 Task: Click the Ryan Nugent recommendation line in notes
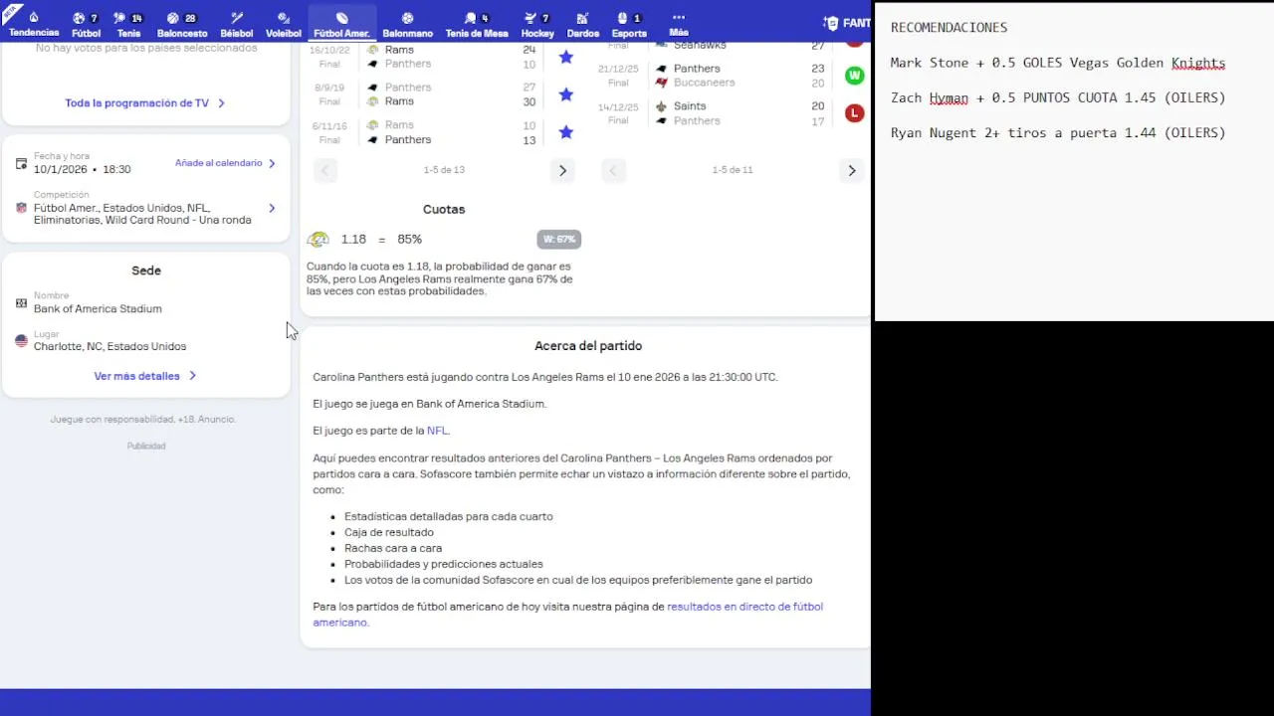click(1058, 132)
